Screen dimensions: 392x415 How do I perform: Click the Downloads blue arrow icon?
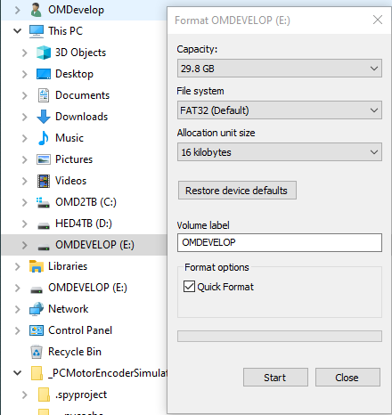[x=44, y=117]
